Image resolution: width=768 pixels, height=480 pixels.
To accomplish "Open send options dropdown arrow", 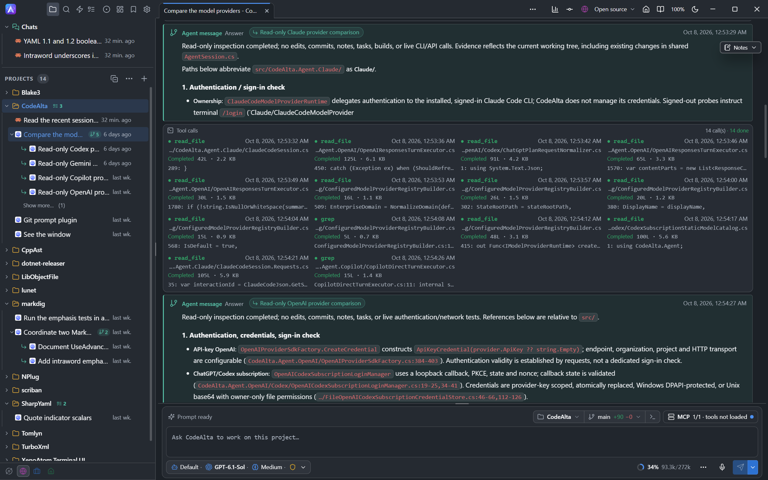I will pos(753,467).
